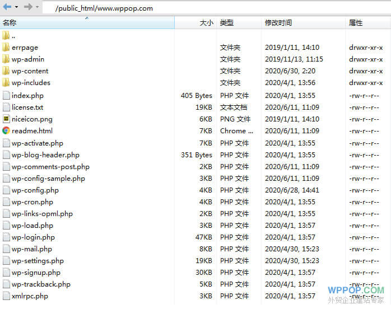Select the parent directory folder icon
Screen dimensions: 391x309
(x=6, y=36)
